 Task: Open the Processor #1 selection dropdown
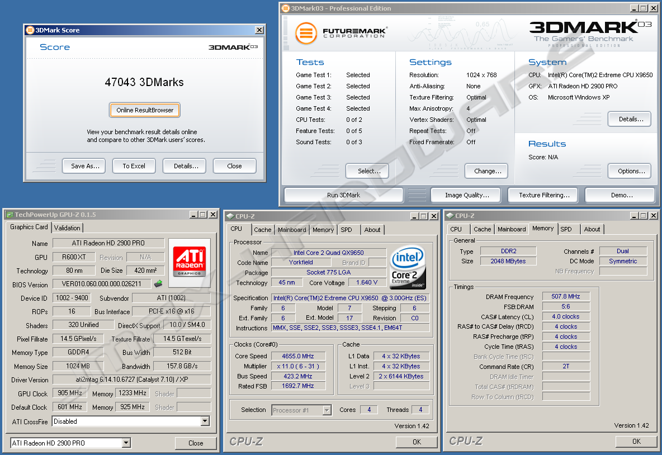tap(327, 410)
